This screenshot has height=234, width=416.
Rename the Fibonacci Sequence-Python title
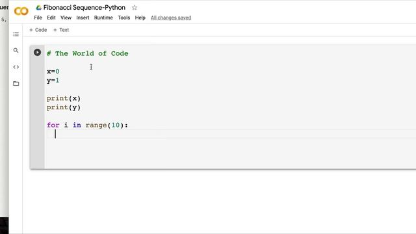coord(84,8)
